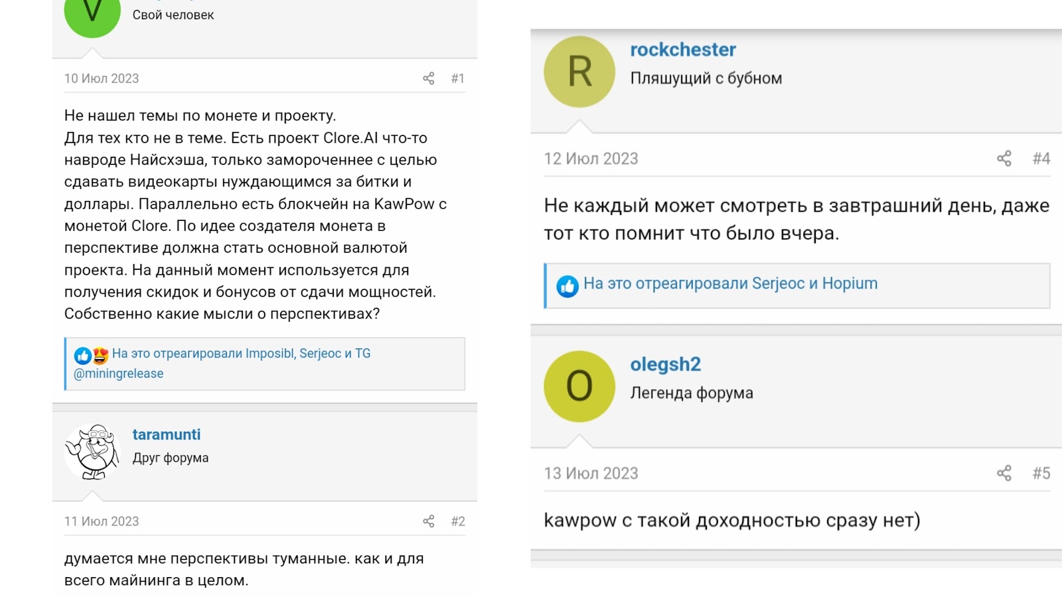Click share icon on post #2

tap(429, 521)
